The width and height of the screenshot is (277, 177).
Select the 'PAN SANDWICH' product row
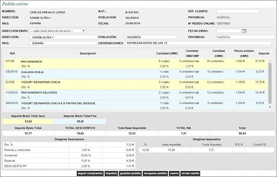pos(136,64)
